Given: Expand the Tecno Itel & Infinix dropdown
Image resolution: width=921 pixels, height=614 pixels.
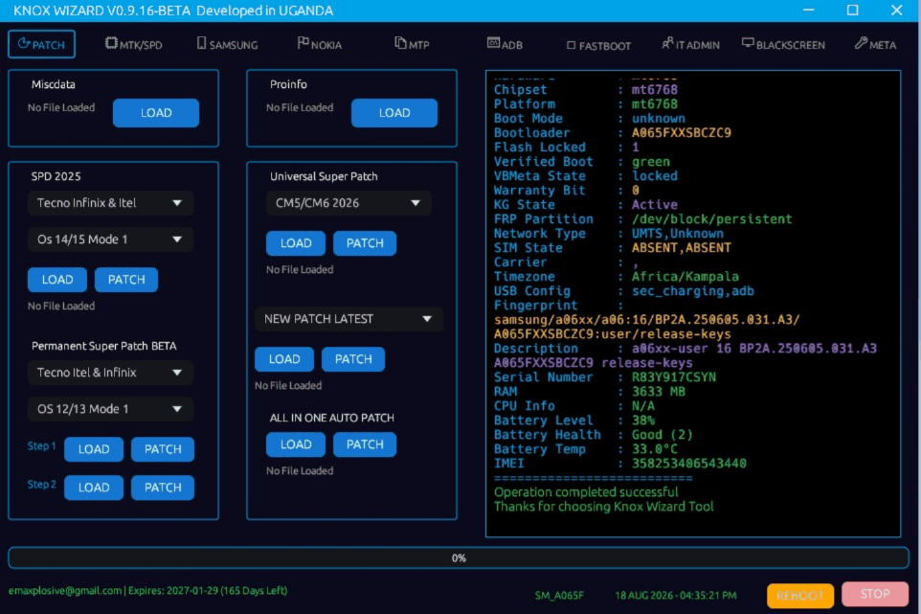Looking at the screenshot, I should coord(110,373).
